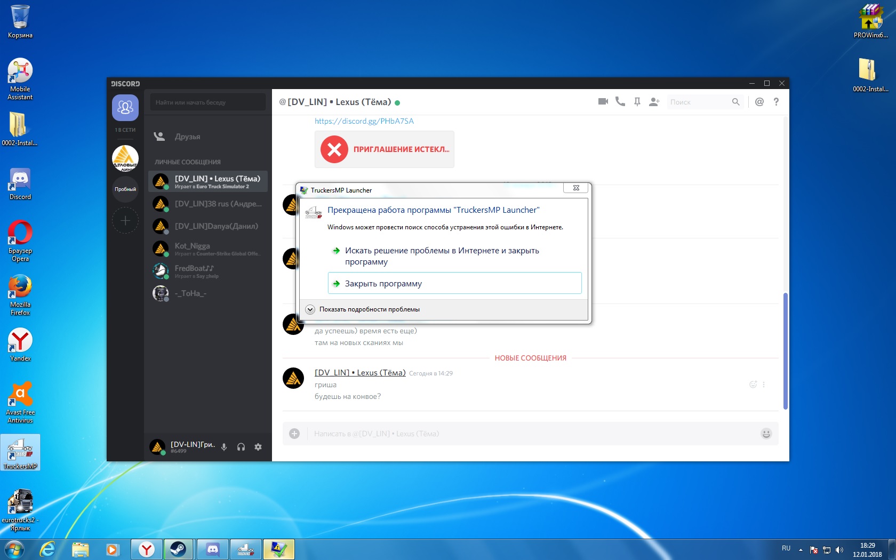The height and width of the screenshot is (560, 896).
Task: Open Steam from the taskbar
Action: click(179, 549)
